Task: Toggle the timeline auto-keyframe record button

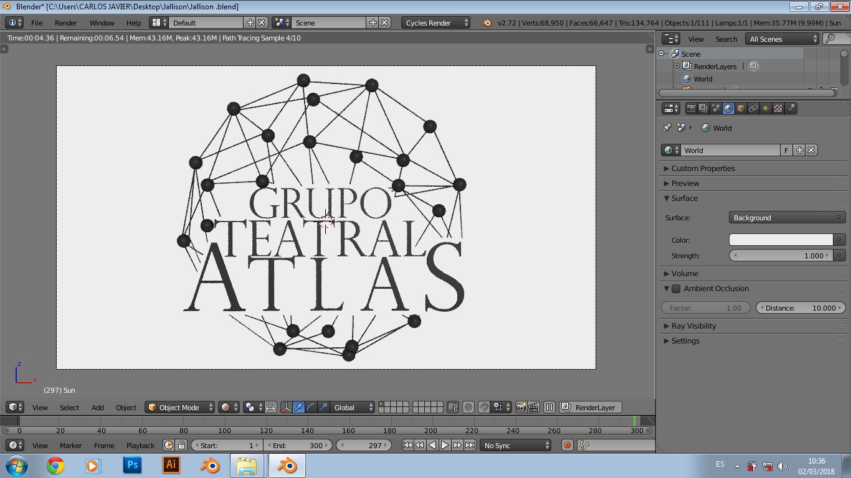Action: coord(567,445)
